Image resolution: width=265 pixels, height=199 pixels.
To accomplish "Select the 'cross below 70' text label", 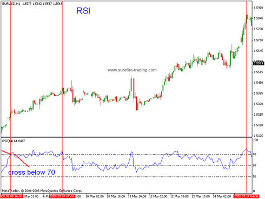I will point(31,173).
